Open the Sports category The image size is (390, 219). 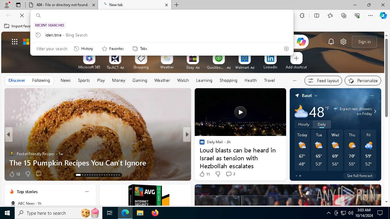[x=84, y=81]
